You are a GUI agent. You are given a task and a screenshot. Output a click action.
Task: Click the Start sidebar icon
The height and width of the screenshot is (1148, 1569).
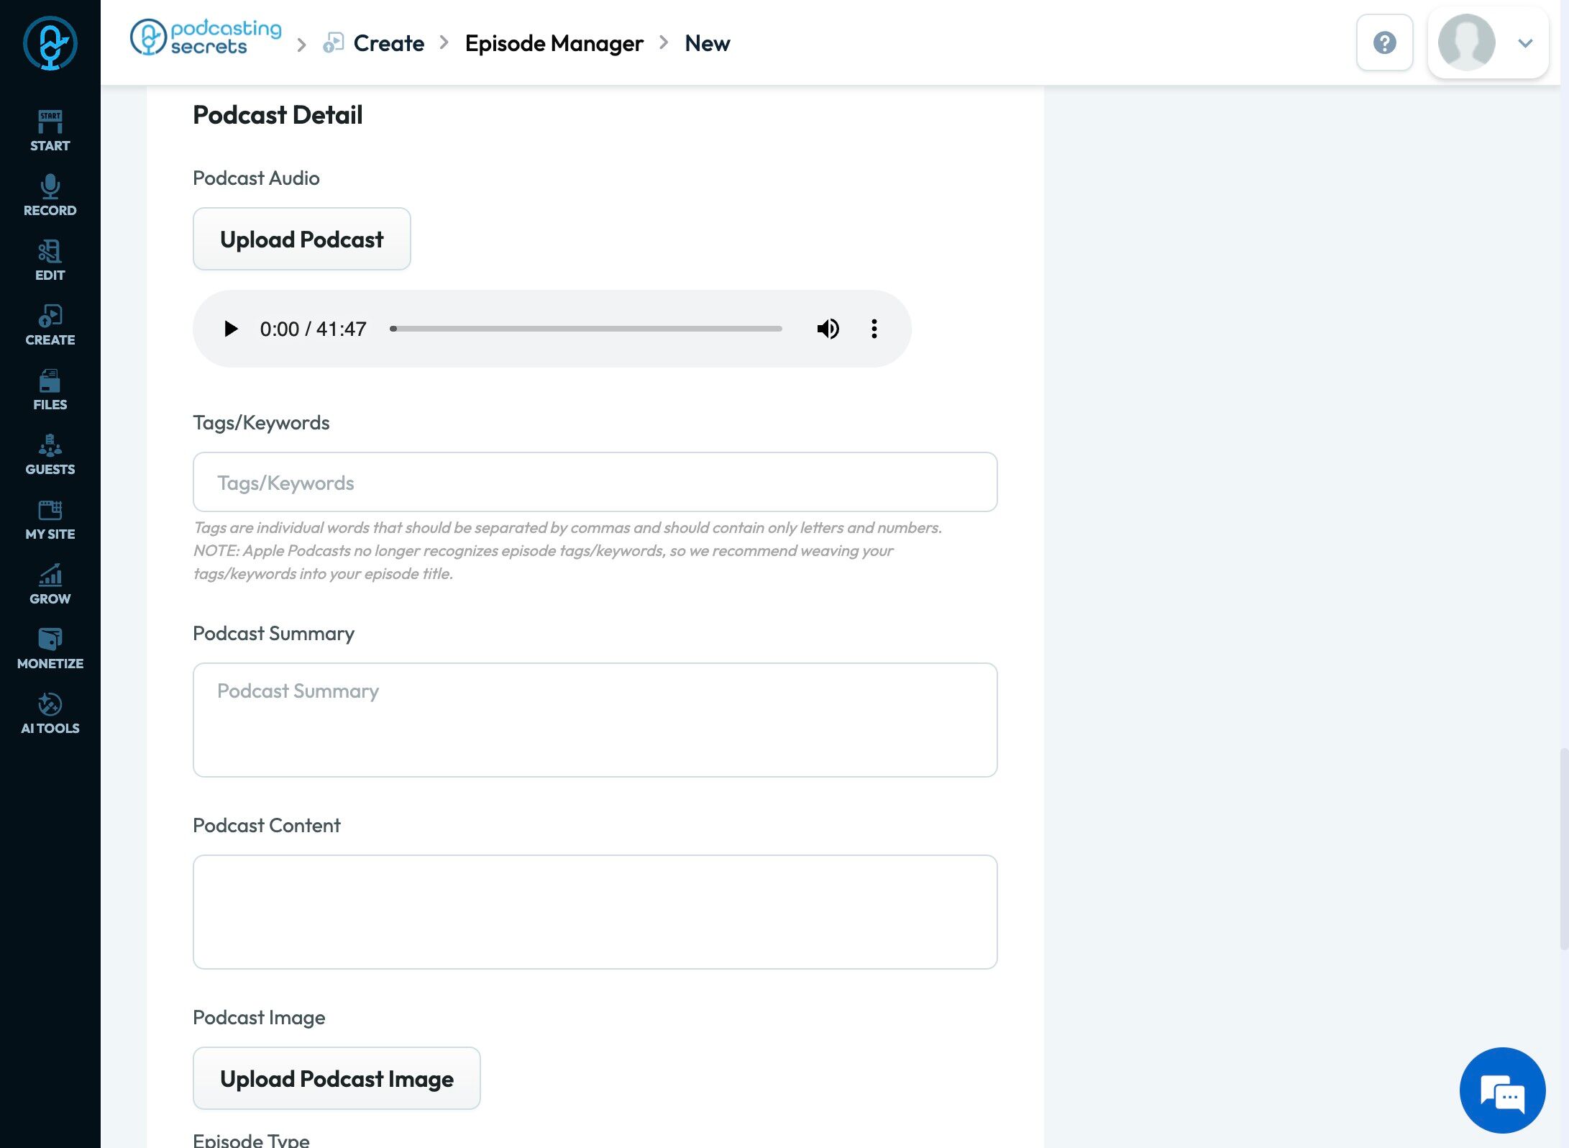50,130
